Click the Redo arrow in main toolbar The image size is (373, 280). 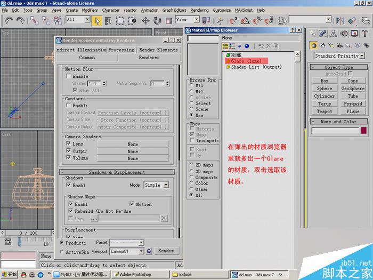point(20,20)
